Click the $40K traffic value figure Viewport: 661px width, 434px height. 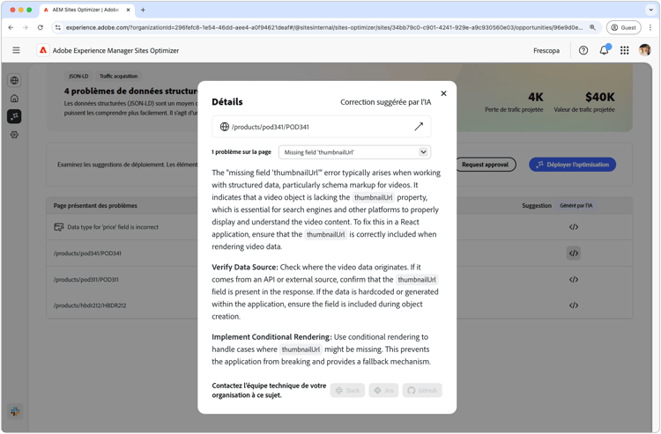tap(600, 97)
